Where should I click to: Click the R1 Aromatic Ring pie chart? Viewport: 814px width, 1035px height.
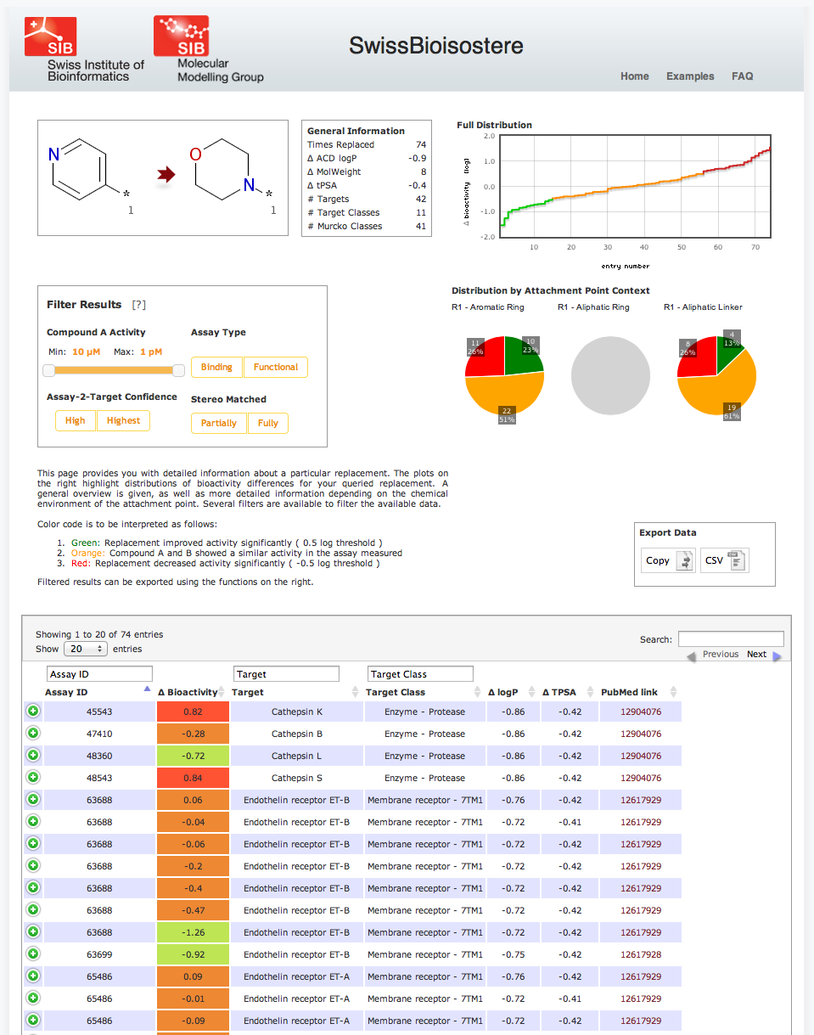(x=504, y=375)
